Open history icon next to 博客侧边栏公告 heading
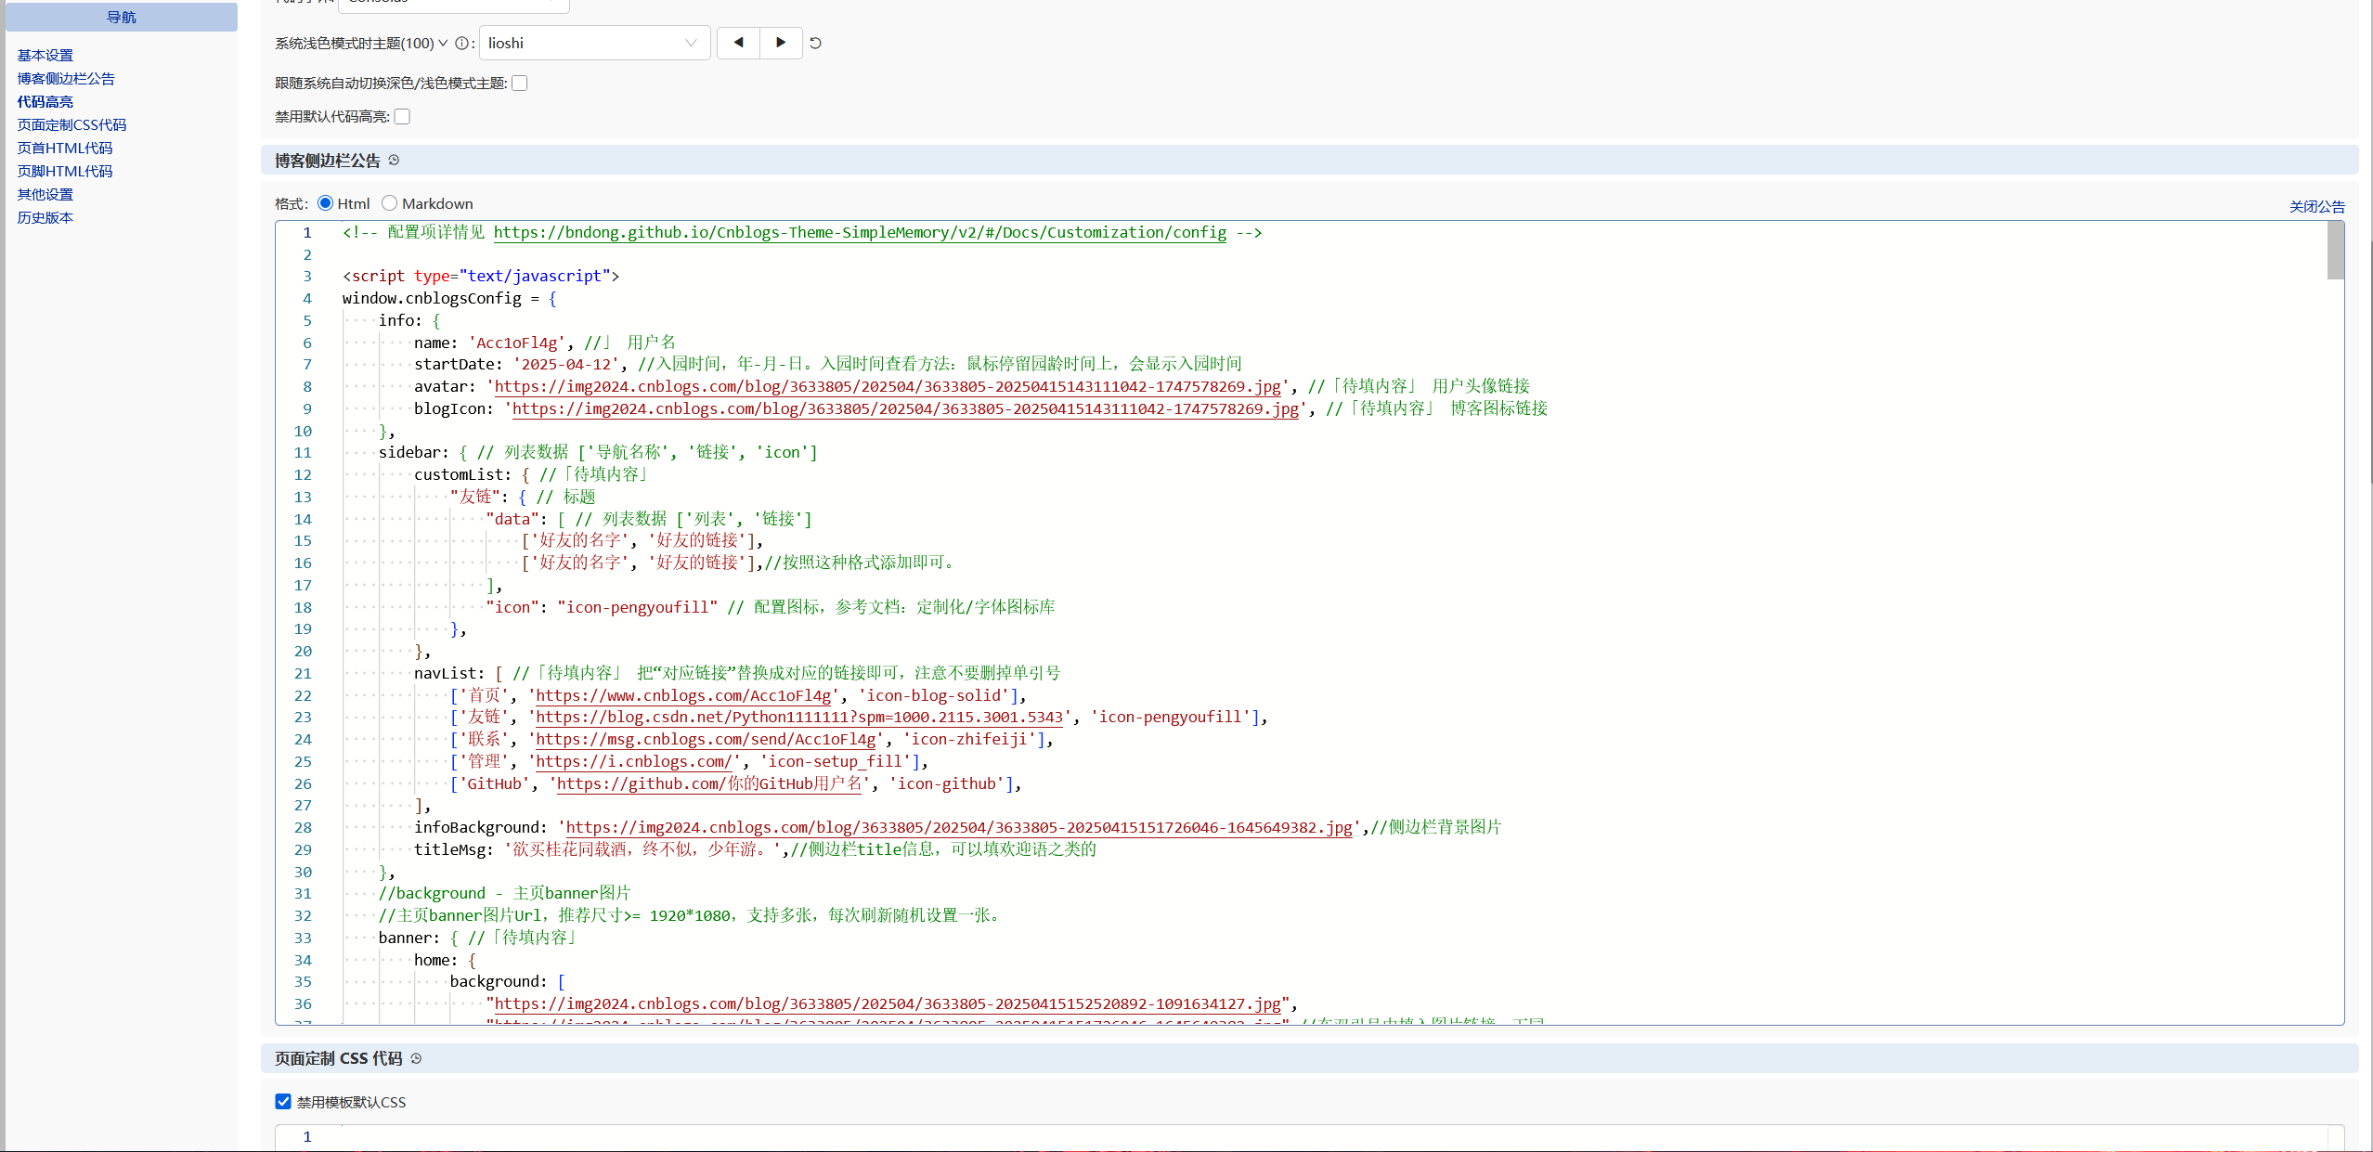The width and height of the screenshot is (2373, 1152). 394,161
